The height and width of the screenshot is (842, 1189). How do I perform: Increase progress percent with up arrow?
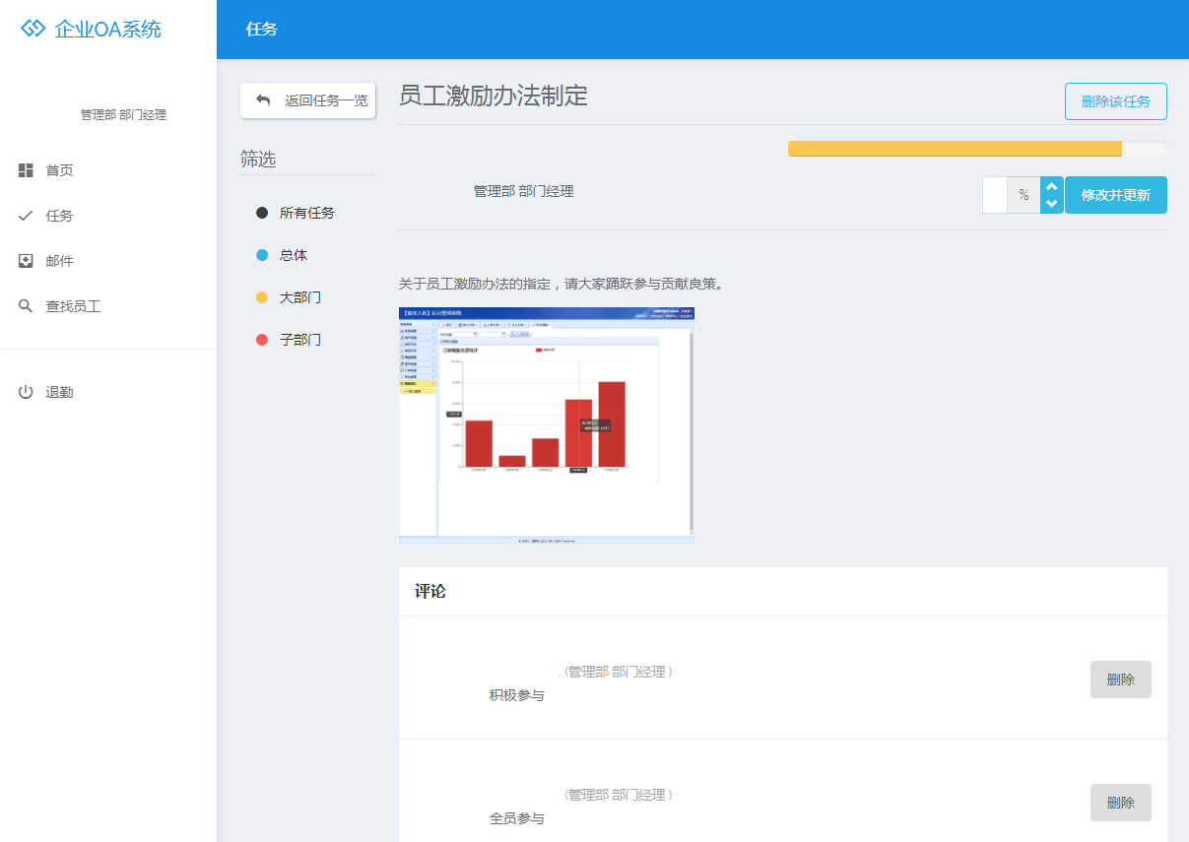pyautogui.click(x=1051, y=186)
